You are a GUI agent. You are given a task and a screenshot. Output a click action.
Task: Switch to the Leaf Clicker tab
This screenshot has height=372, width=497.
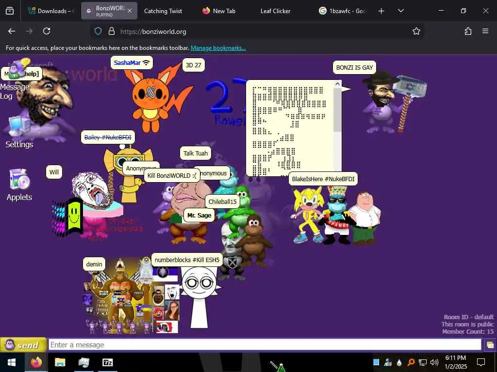click(275, 11)
